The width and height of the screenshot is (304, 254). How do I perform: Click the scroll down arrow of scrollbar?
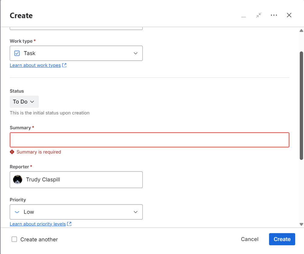(302, 224)
